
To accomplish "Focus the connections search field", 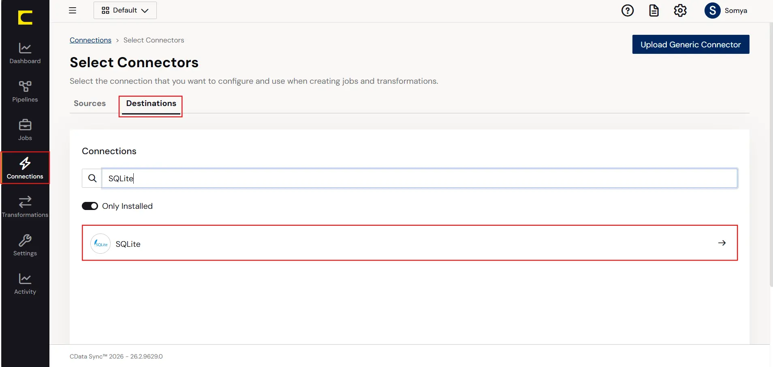I will pyautogui.click(x=419, y=178).
